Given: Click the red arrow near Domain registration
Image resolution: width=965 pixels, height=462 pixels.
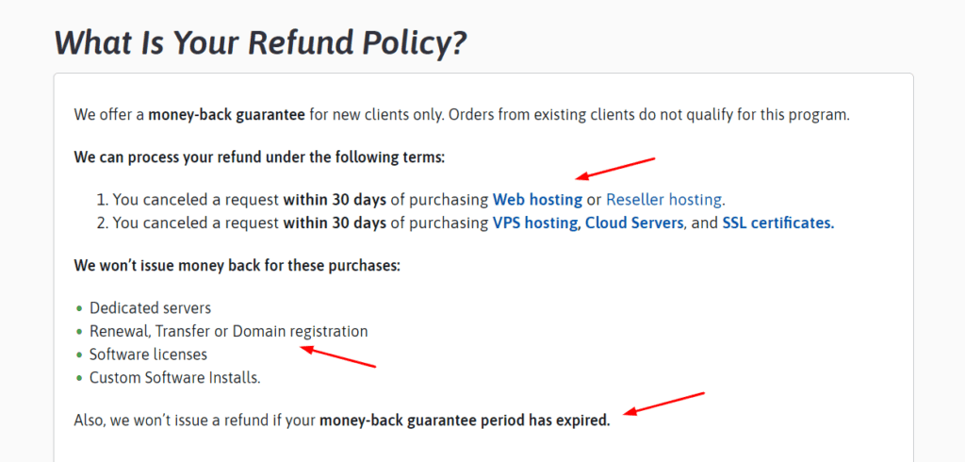Looking at the screenshot, I should [x=338, y=357].
